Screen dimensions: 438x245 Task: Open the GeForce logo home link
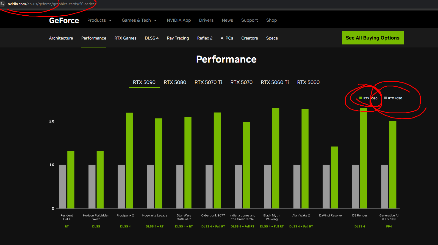(64, 20)
